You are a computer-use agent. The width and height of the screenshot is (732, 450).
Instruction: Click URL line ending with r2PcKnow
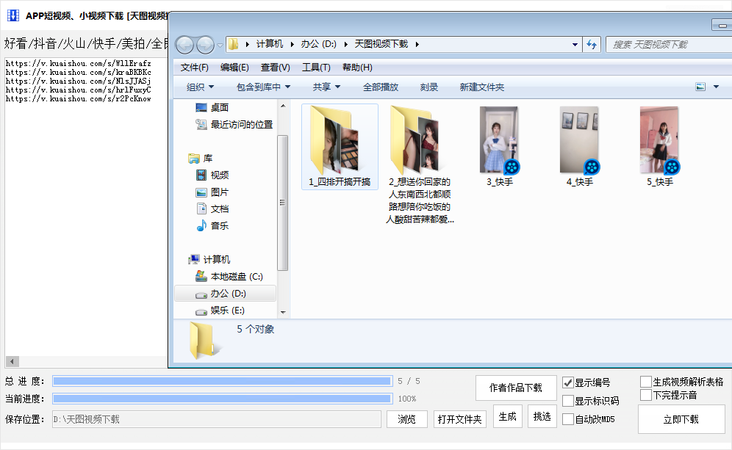click(x=79, y=99)
